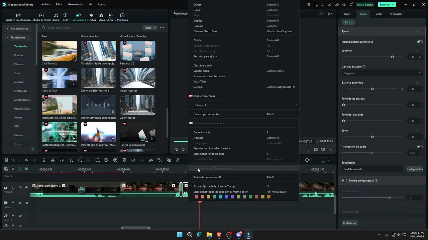Open the Ecualizador Predeterminado dropdown

372,169
